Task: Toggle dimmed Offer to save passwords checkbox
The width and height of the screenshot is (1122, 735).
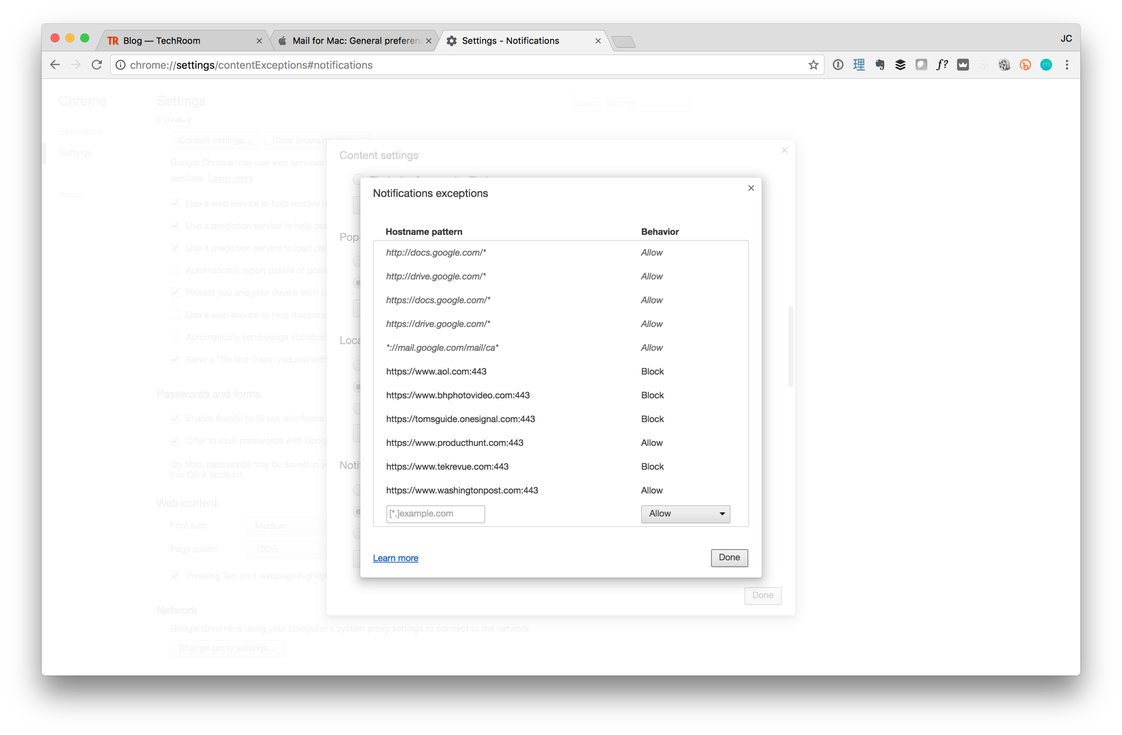Action: click(x=175, y=440)
